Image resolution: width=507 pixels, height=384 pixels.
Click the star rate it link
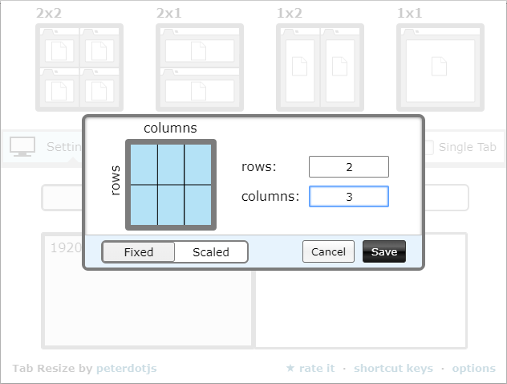pos(310,368)
